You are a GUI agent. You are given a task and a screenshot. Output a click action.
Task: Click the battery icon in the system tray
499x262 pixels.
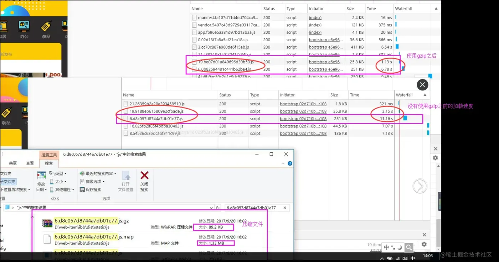pyautogui.click(x=390, y=258)
